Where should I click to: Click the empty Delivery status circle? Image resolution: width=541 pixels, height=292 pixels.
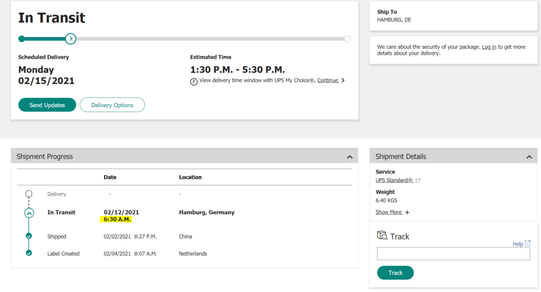pyautogui.click(x=29, y=194)
